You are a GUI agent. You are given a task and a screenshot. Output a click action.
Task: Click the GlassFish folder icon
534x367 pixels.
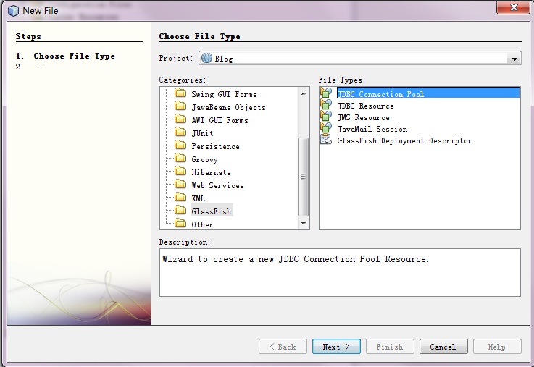(x=180, y=210)
